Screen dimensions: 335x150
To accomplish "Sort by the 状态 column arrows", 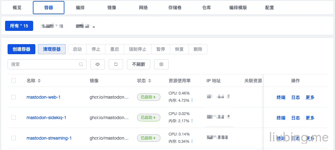I will tap(150, 81).
